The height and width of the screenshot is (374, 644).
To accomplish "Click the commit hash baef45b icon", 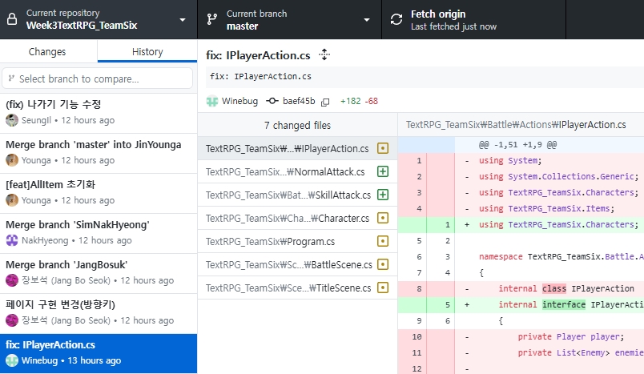I will [x=272, y=102].
